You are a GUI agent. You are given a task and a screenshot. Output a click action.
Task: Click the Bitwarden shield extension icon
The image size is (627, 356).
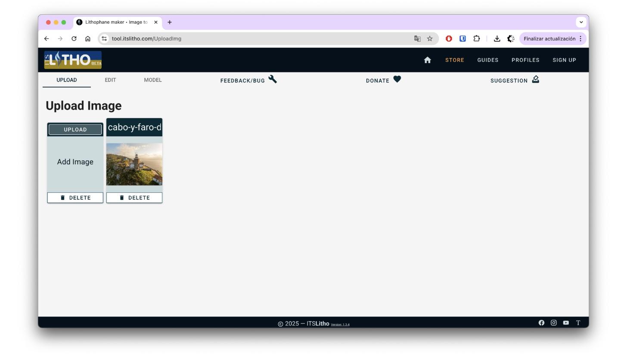pos(462,39)
